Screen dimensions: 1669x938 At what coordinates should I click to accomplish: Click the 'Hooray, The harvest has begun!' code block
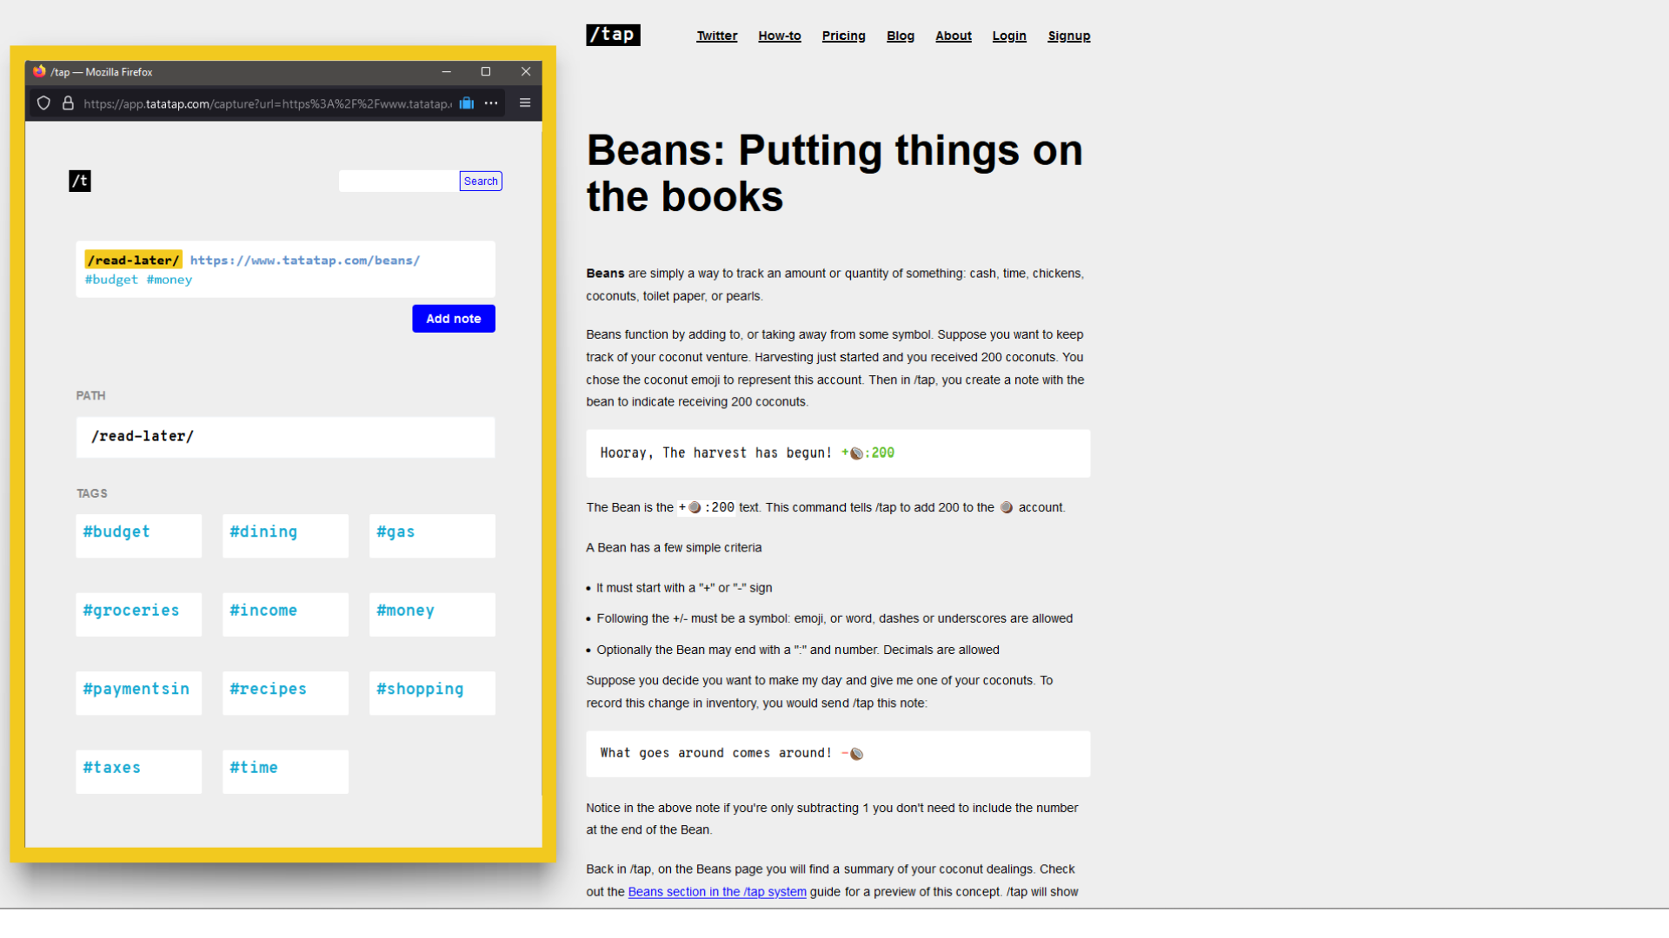click(838, 453)
